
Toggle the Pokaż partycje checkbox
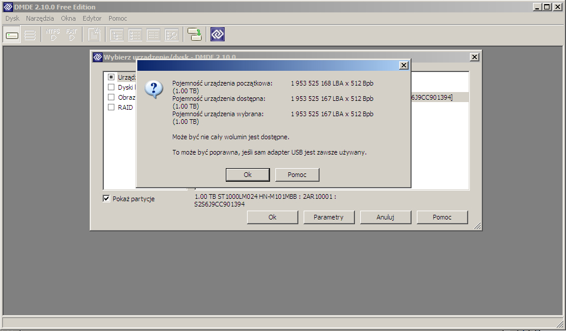106,198
